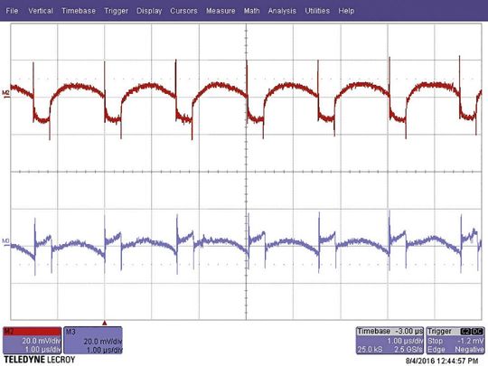Select the M3 memory trace descriptor box
The width and height of the screenshot is (488, 366).
point(93,340)
